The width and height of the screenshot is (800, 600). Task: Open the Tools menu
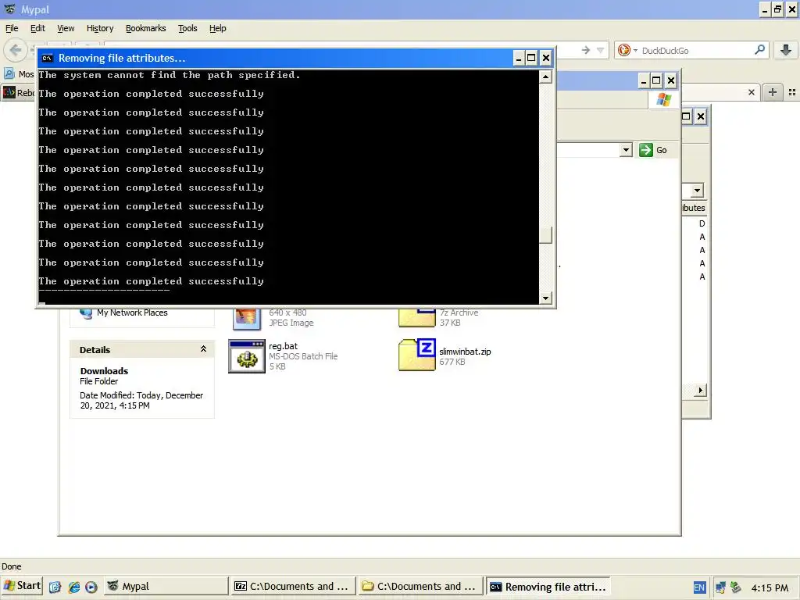pos(187,28)
